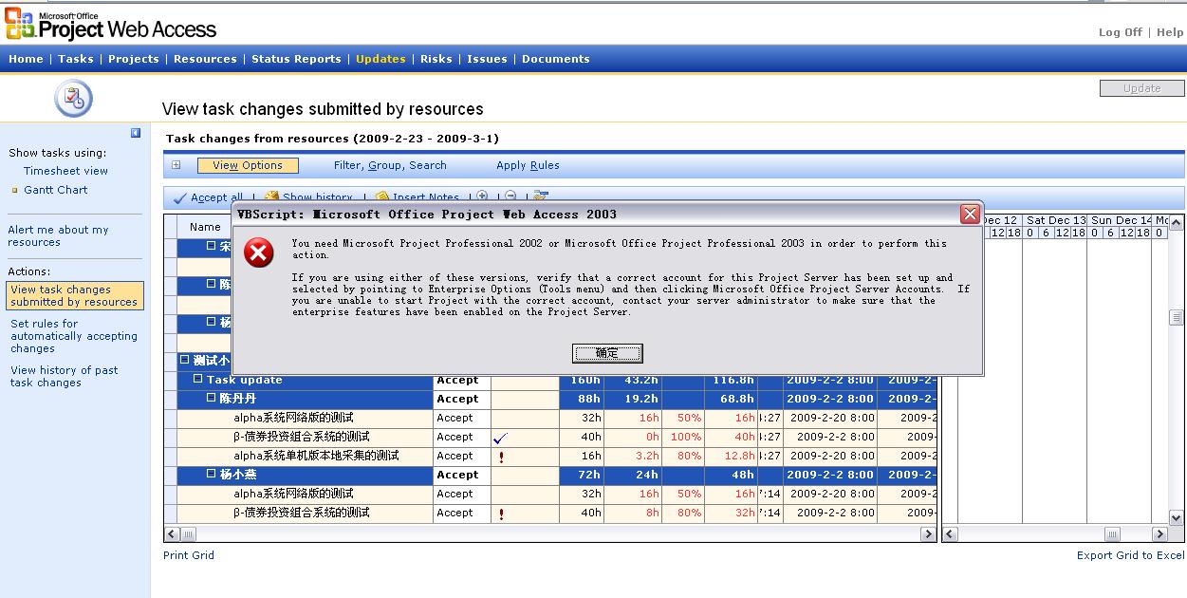Collapse the 测试小 top-level group

(x=185, y=361)
